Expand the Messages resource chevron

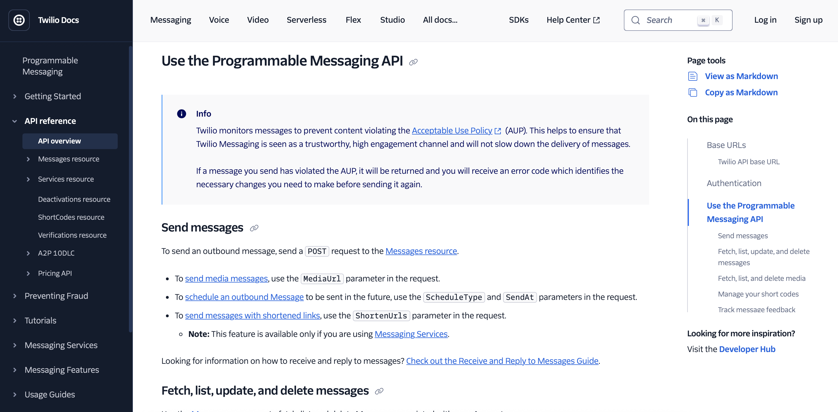pos(28,159)
